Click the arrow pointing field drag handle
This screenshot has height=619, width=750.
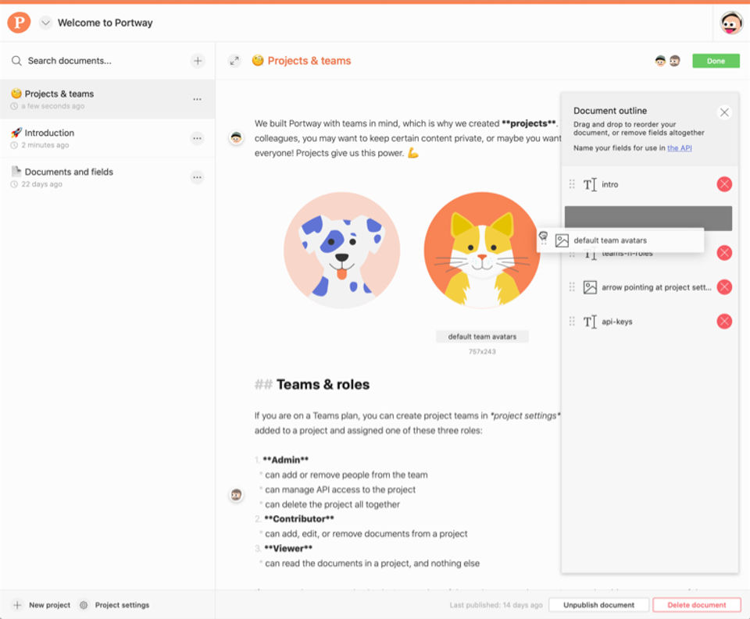click(x=572, y=286)
